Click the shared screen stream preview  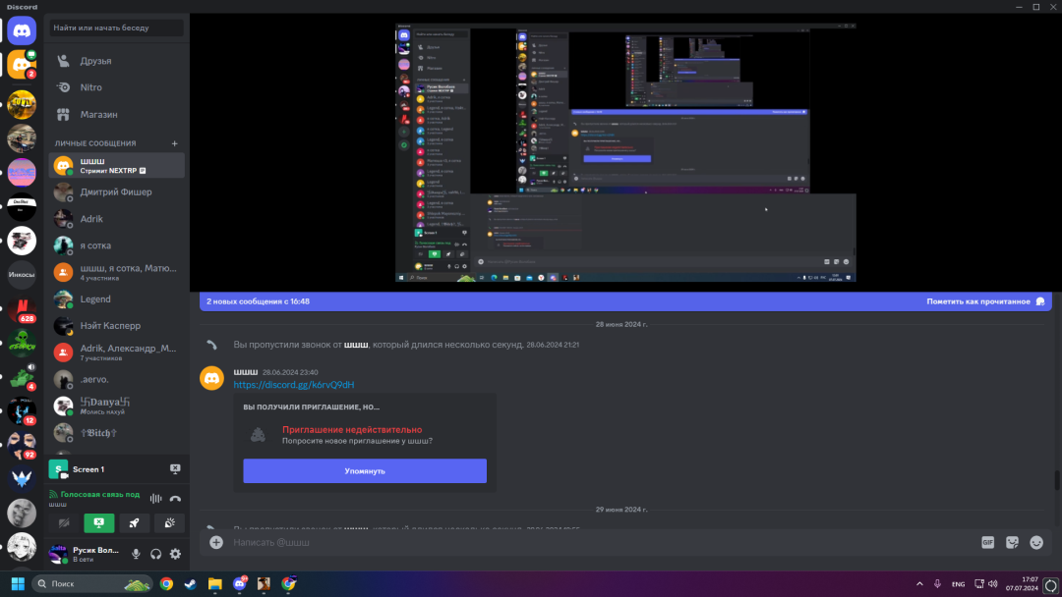(x=625, y=152)
